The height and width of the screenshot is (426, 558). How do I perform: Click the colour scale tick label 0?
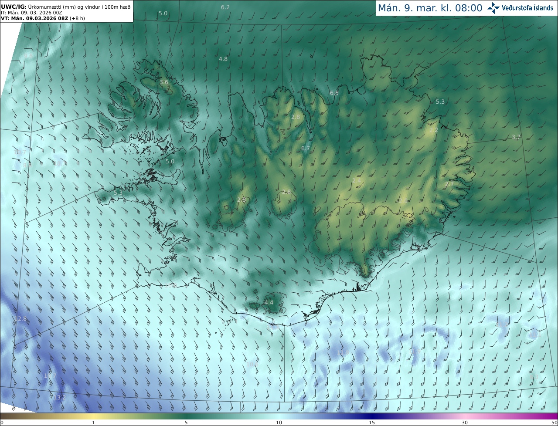pos(2,423)
